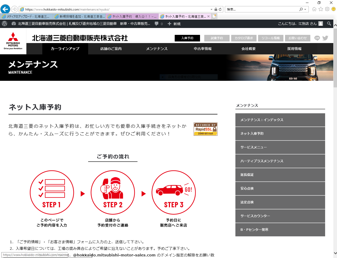Open the LINE icon in the site header
Viewport: 337px width, 258px height.
pyautogui.click(x=317, y=38)
